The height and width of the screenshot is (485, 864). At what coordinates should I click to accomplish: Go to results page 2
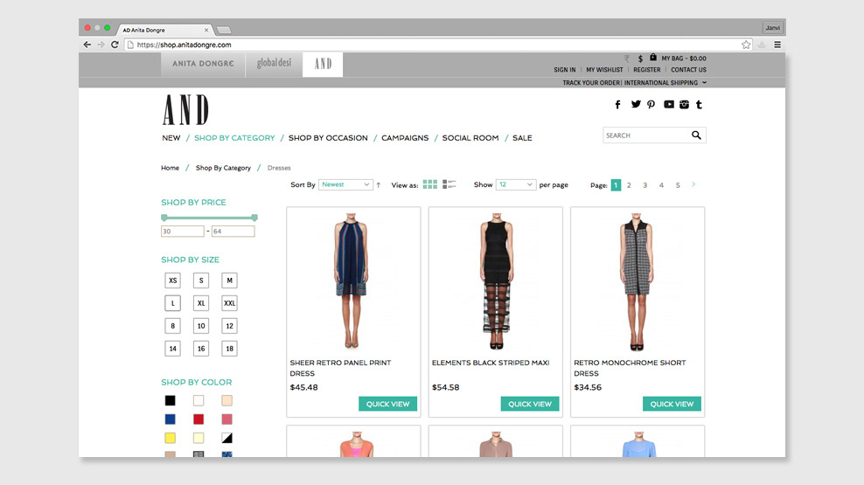629,185
